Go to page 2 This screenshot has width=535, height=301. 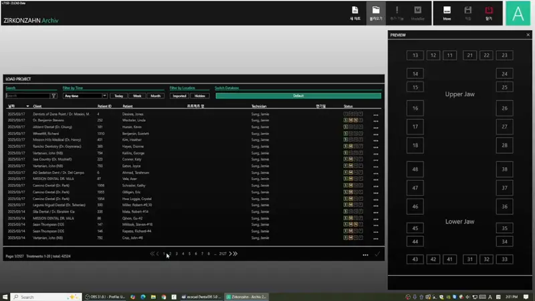point(171,254)
